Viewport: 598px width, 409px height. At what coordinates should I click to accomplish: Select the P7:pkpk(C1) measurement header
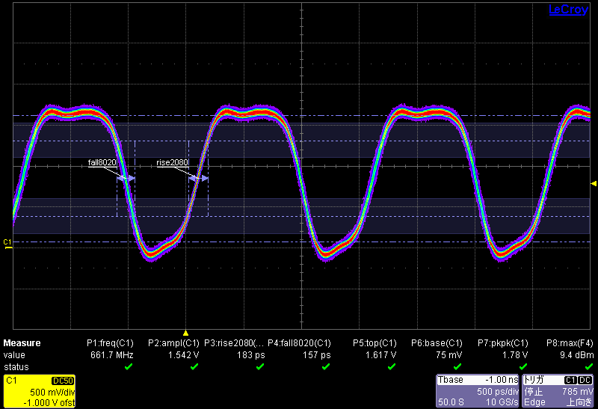coord(503,343)
